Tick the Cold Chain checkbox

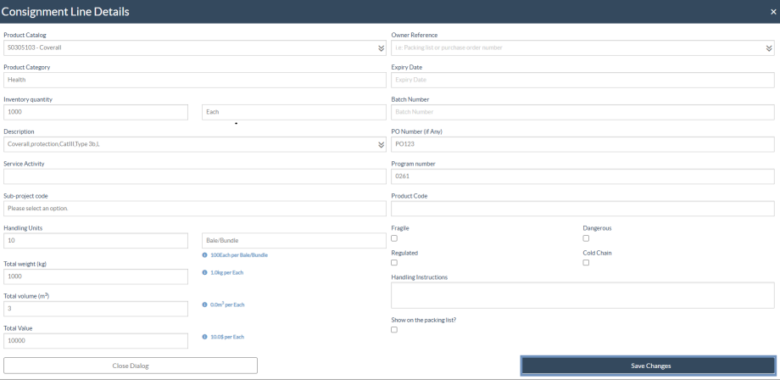click(x=586, y=263)
